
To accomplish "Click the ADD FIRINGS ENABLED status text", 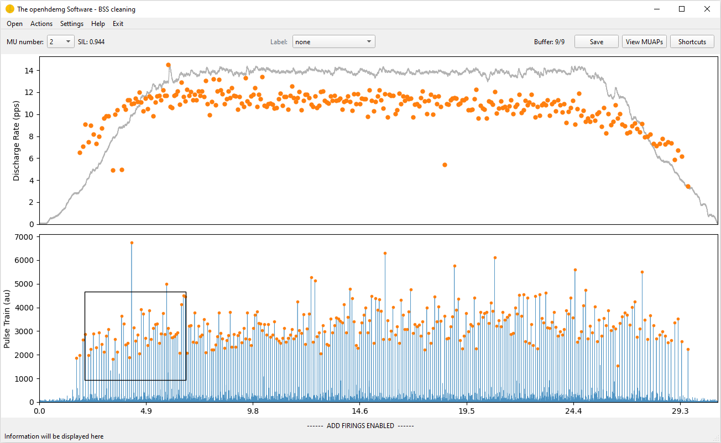I will click(x=360, y=425).
